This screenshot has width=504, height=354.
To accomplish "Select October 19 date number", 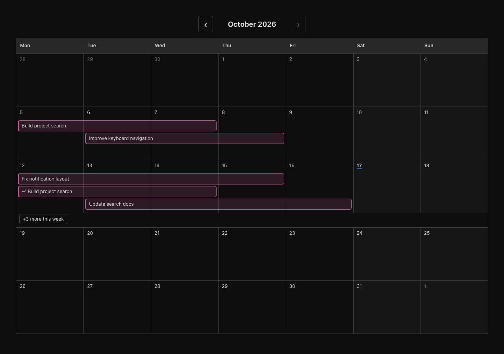I will (x=22, y=233).
